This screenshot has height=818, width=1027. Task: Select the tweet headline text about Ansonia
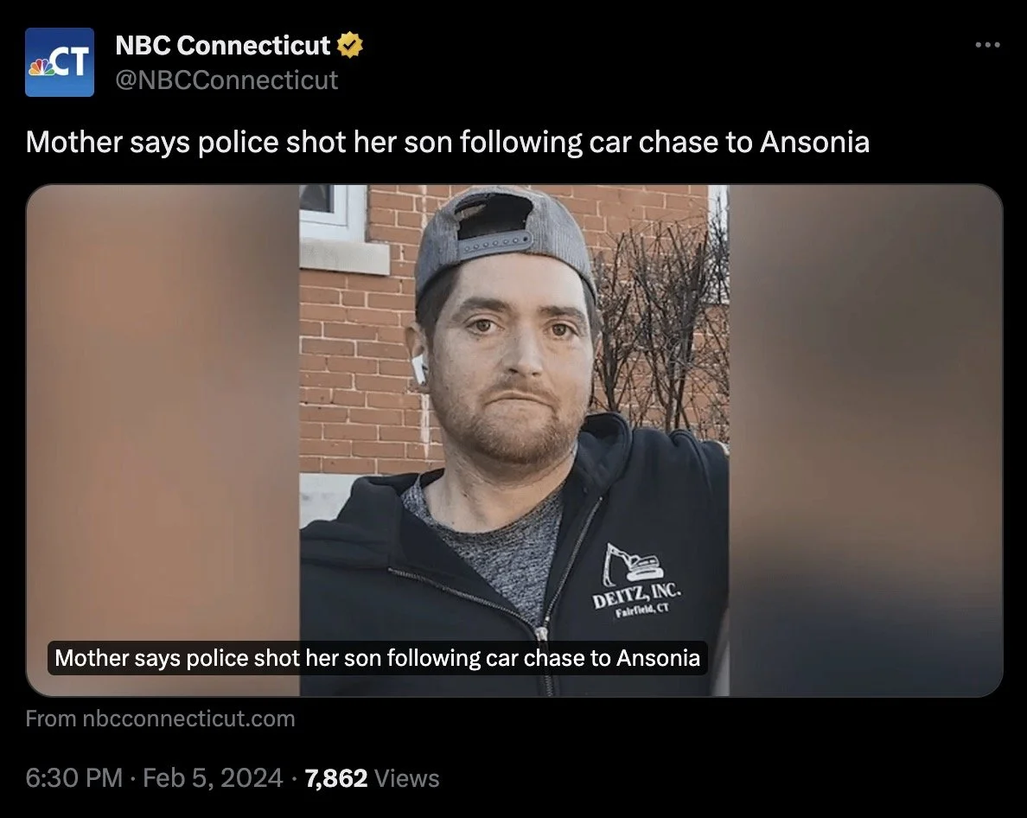pos(447,142)
